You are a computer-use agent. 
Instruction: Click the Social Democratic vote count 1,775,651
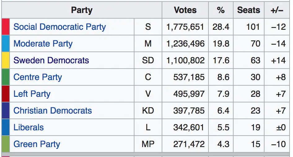tap(185, 27)
